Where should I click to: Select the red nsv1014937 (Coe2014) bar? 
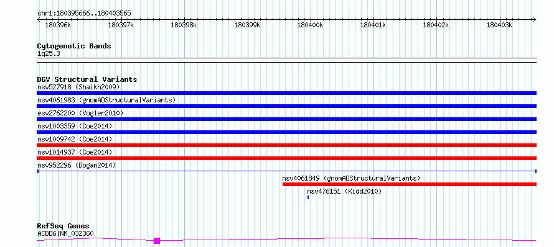[x=286, y=158]
